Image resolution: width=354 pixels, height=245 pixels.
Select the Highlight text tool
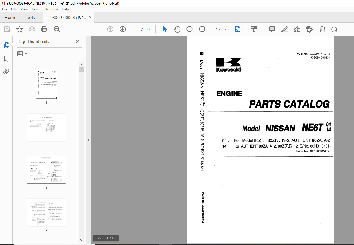pyautogui.click(x=285, y=29)
